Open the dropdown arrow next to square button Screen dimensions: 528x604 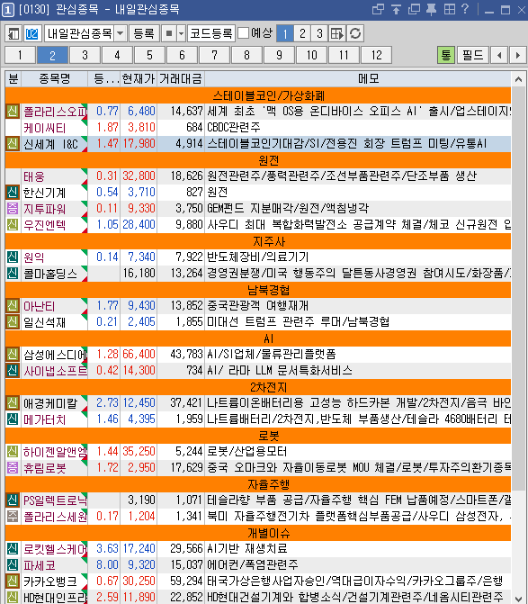(182, 33)
